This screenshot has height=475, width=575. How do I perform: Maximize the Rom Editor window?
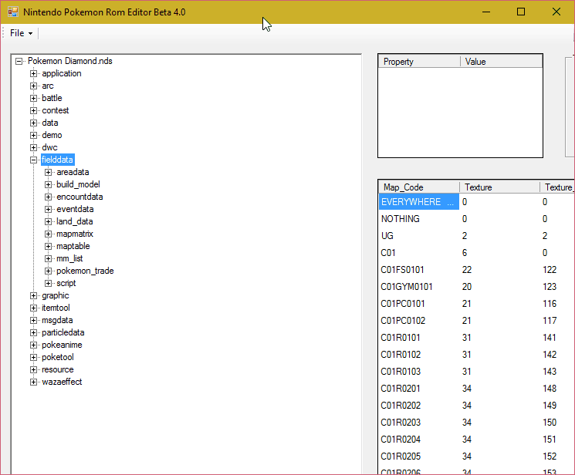tap(521, 12)
